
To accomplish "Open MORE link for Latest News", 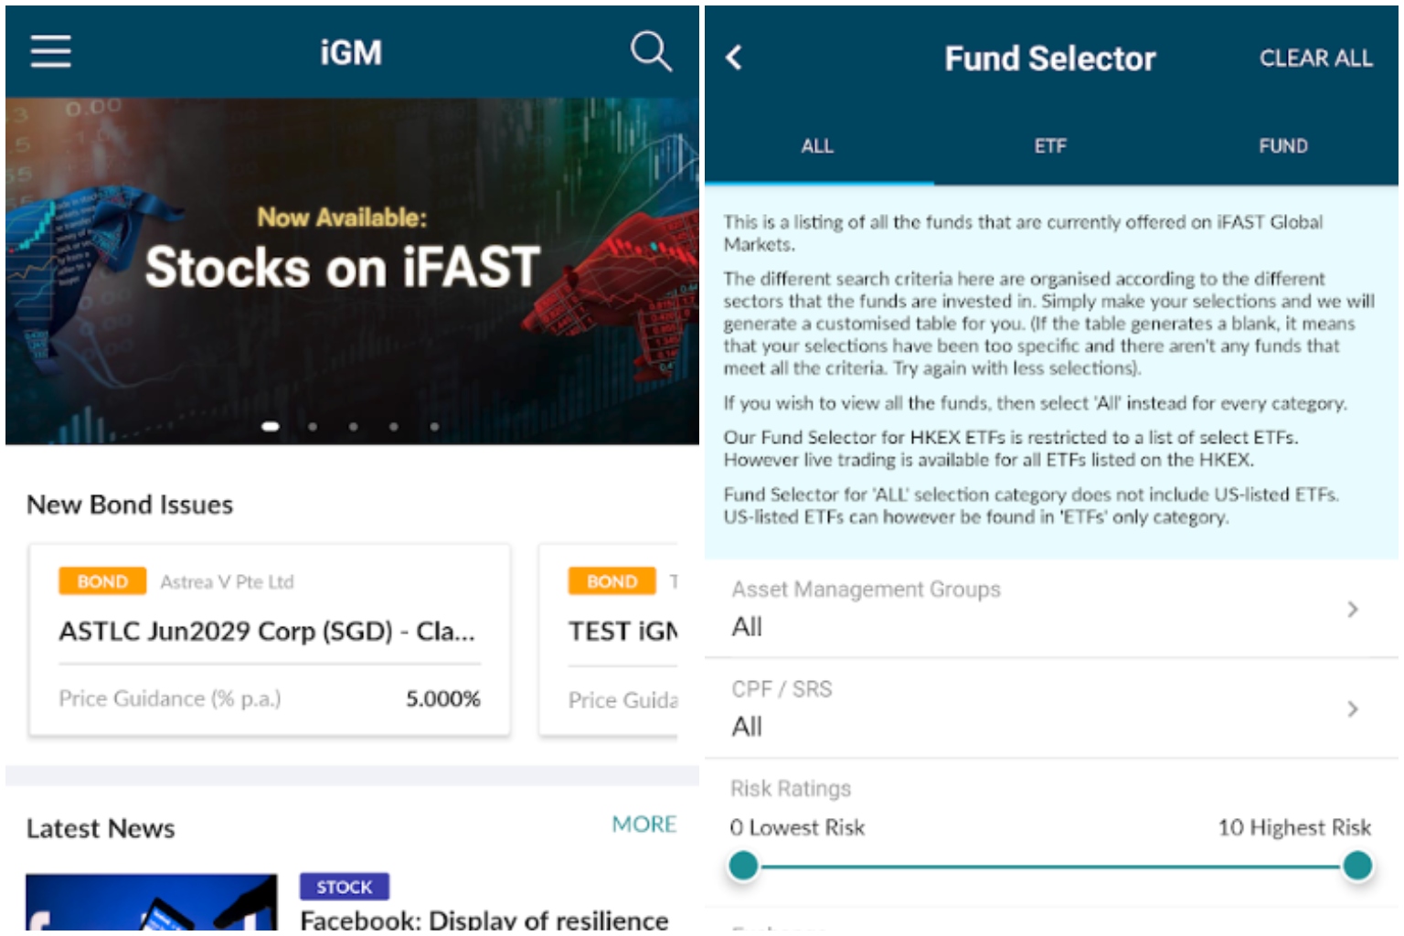I will (643, 824).
